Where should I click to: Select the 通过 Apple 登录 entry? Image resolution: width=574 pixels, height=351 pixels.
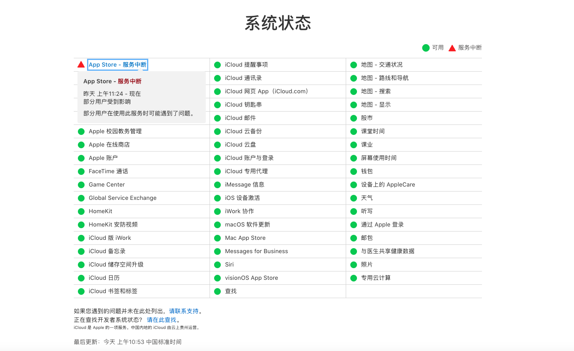click(x=382, y=224)
